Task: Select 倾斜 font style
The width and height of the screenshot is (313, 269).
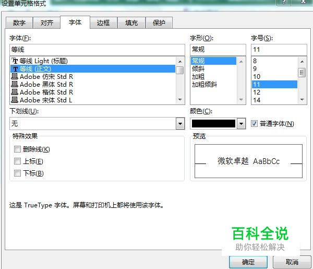Action: [x=213, y=69]
